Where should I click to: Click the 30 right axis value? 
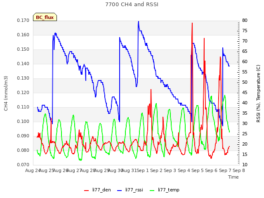pyautogui.click(x=245, y=123)
